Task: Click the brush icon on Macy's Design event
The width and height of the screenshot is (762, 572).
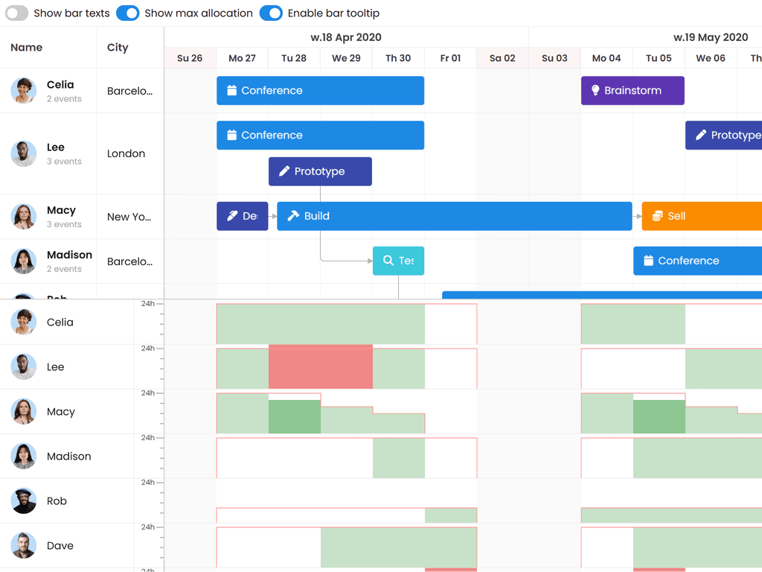Action: coord(232,216)
